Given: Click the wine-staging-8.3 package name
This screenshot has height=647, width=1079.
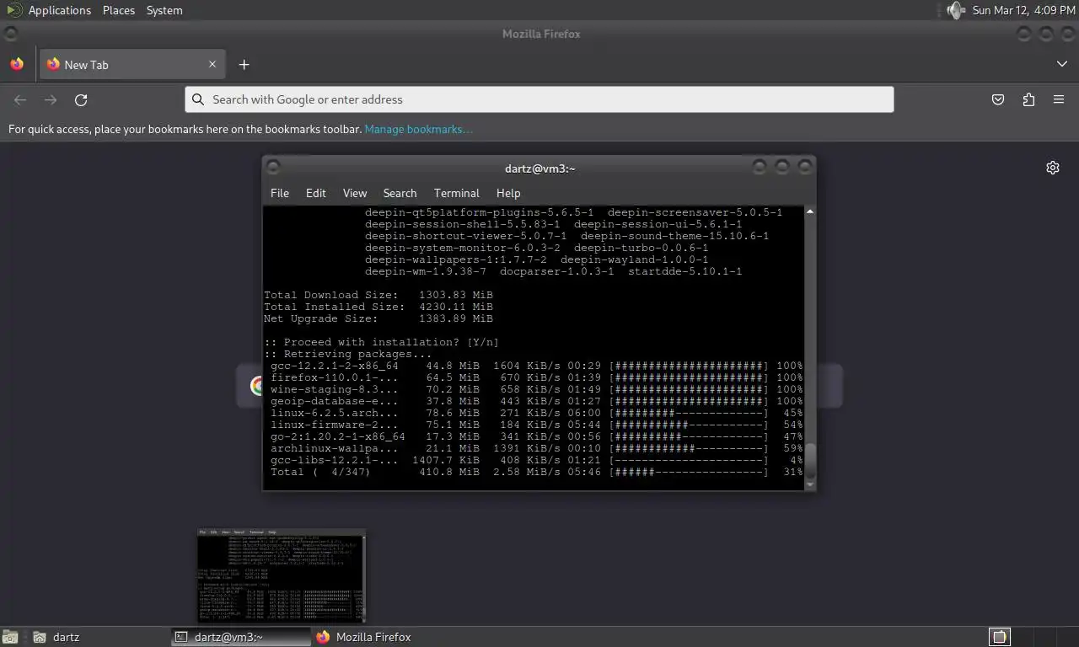Looking at the screenshot, I should point(334,389).
